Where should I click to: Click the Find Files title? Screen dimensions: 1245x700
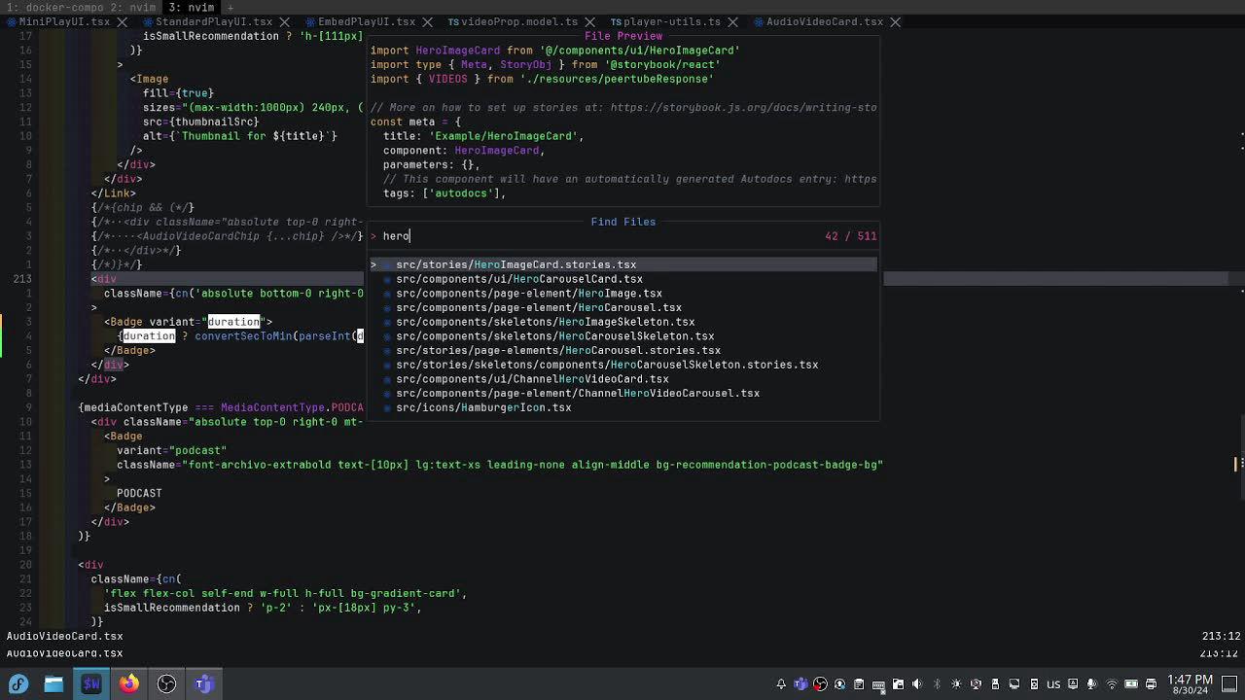622,222
